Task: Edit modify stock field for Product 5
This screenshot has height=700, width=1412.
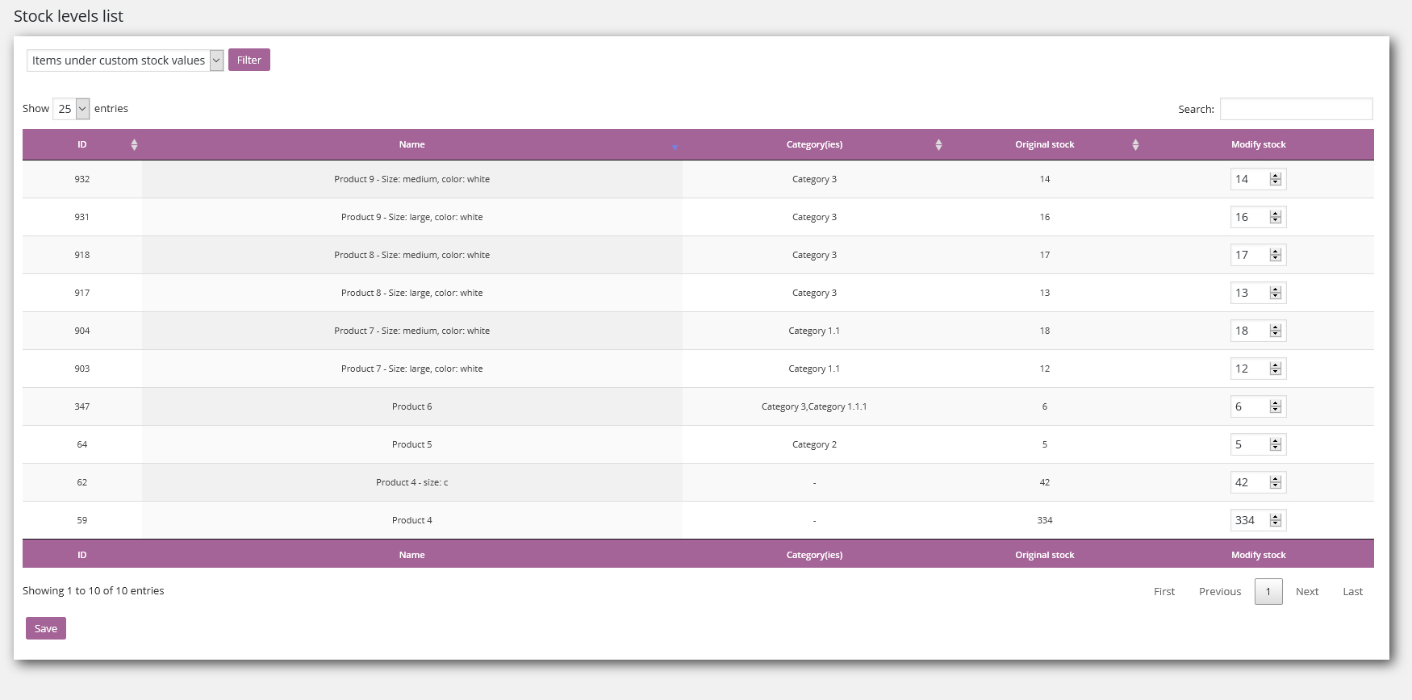Action: click(1258, 444)
